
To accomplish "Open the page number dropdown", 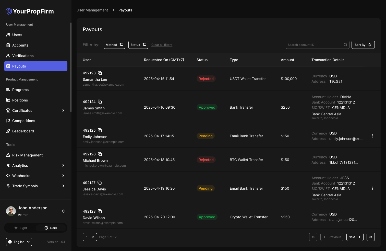I will tap(90, 237).
